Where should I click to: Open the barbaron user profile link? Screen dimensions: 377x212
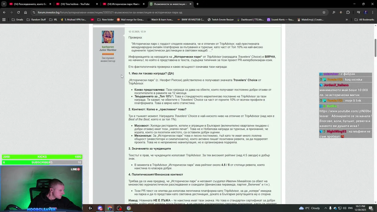point(108,47)
